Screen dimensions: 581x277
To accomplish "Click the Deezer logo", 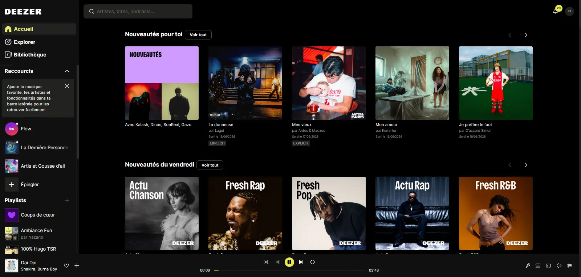I will 23,12.
